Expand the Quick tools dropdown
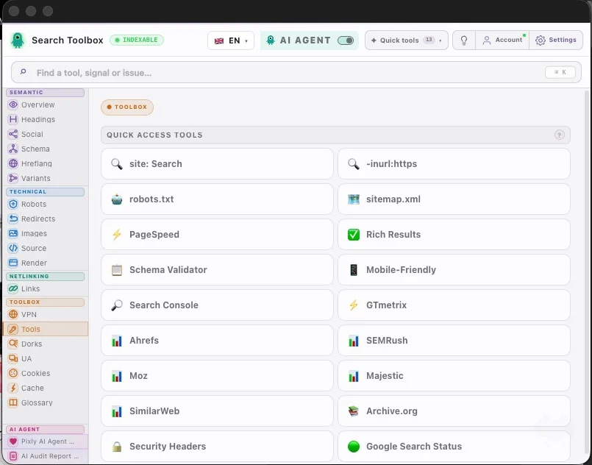 click(406, 40)
